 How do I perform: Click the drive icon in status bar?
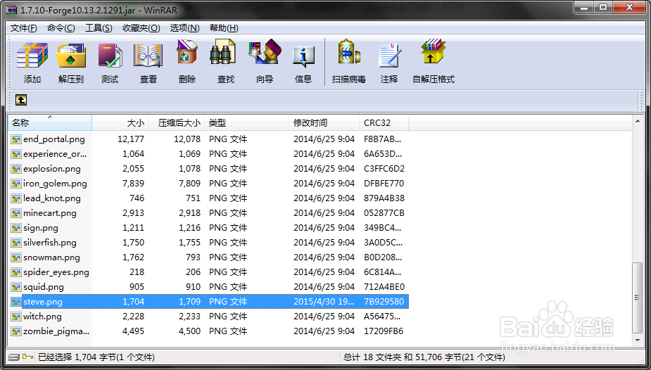click(x=13, y=357)
